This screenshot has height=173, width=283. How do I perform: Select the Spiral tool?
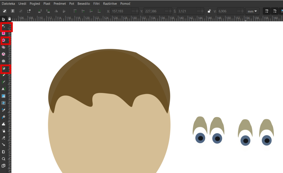pyautogui.click(x=3, y=61)
